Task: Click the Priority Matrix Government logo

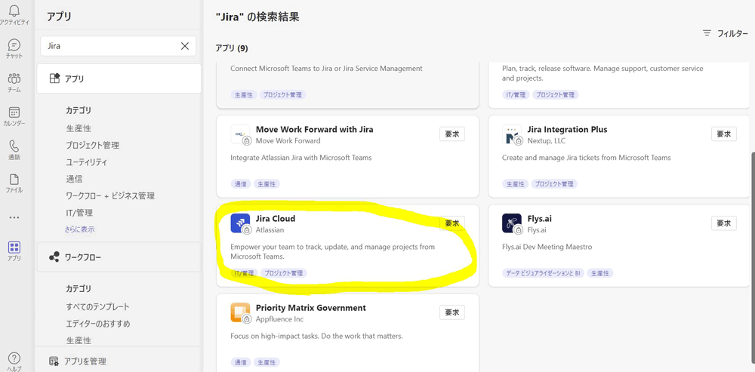Action: tap(240, 312)
